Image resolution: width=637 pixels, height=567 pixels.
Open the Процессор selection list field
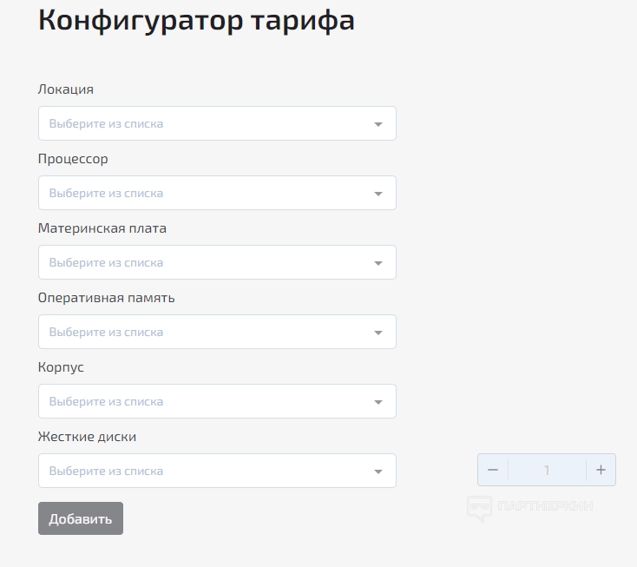[208, 193]
